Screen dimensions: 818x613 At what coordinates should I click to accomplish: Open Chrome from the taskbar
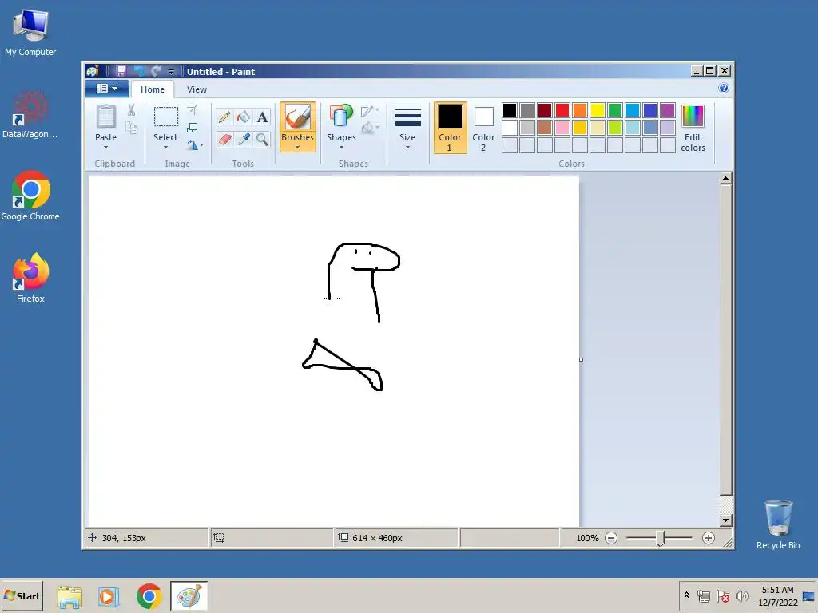(149, 596)
